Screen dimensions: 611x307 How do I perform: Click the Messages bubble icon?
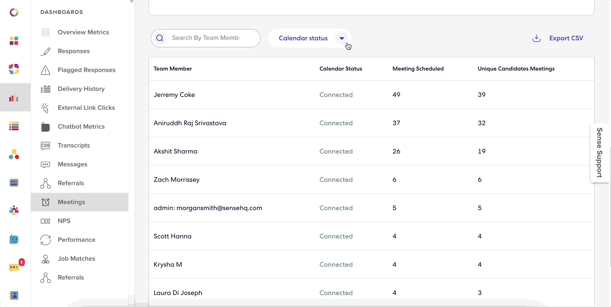pyautogui.click(x=45, y=164)
